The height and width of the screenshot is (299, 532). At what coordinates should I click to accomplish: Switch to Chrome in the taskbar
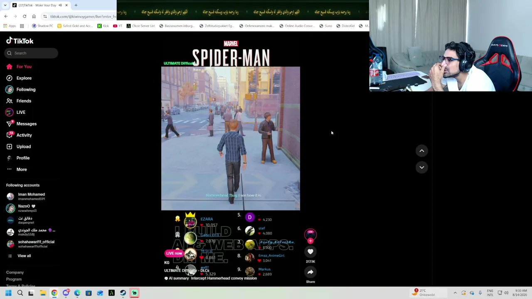(x=54, y=293)
